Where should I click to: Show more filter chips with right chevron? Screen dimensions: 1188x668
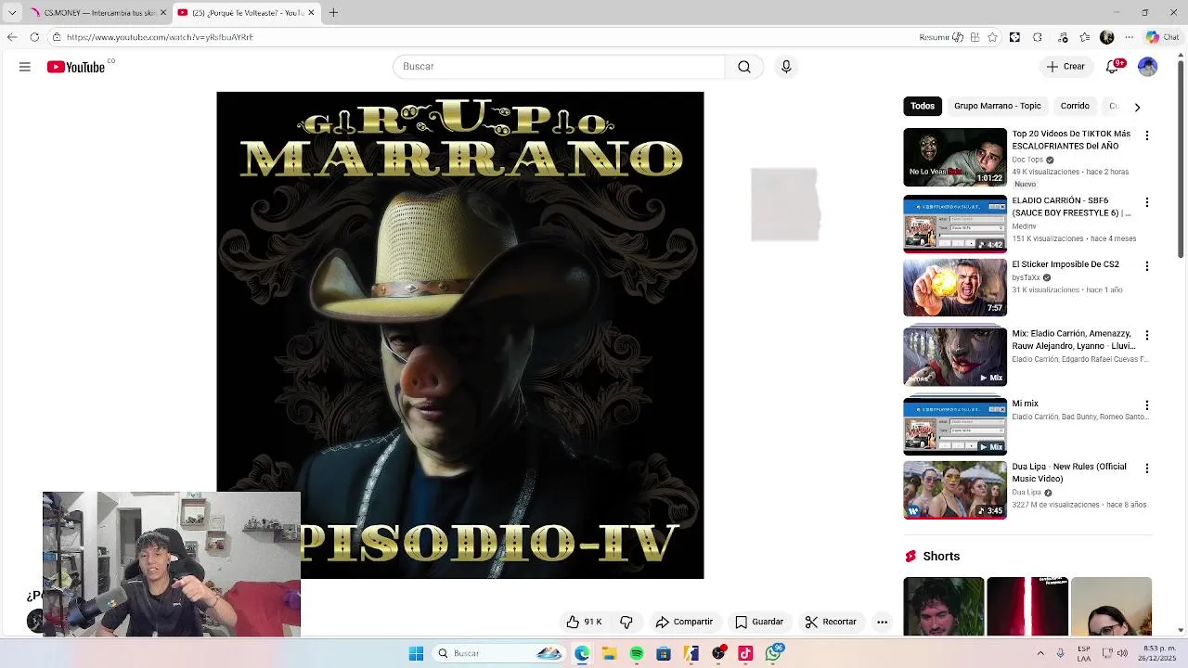pyautogui.click(x=1137, y=107)
